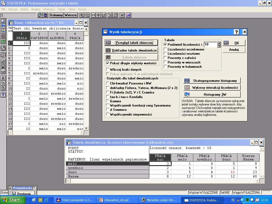Open Skategoryzowane histogramy
272x204 pixels.
tap(212, 81)
